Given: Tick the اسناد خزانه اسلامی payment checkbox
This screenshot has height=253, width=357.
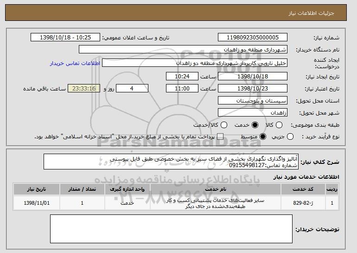Looking at the screenshot, I should pos(220,137).
